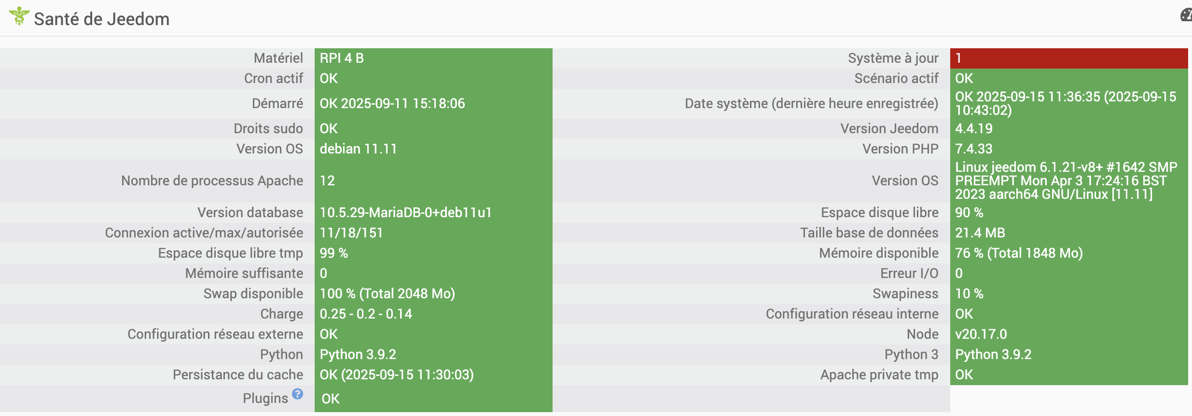1192x416 pixels.
Task: Click the blue help icon beside Plugins
Action: click(x=298, y=394)
